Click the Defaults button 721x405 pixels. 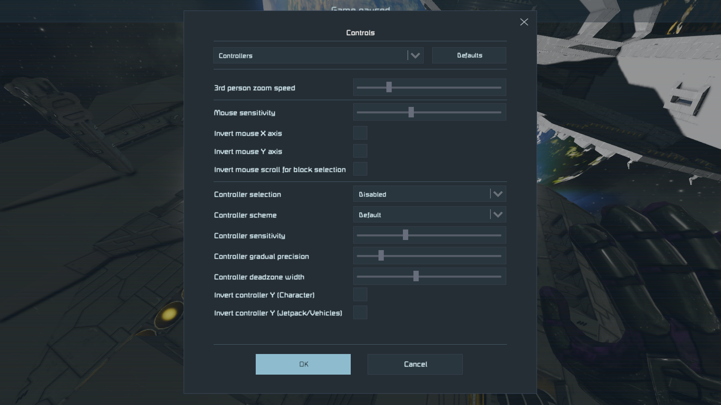click(x=469, y=55)
